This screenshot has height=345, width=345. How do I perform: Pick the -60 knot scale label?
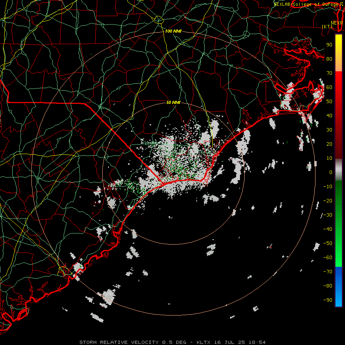coord(328,258)
